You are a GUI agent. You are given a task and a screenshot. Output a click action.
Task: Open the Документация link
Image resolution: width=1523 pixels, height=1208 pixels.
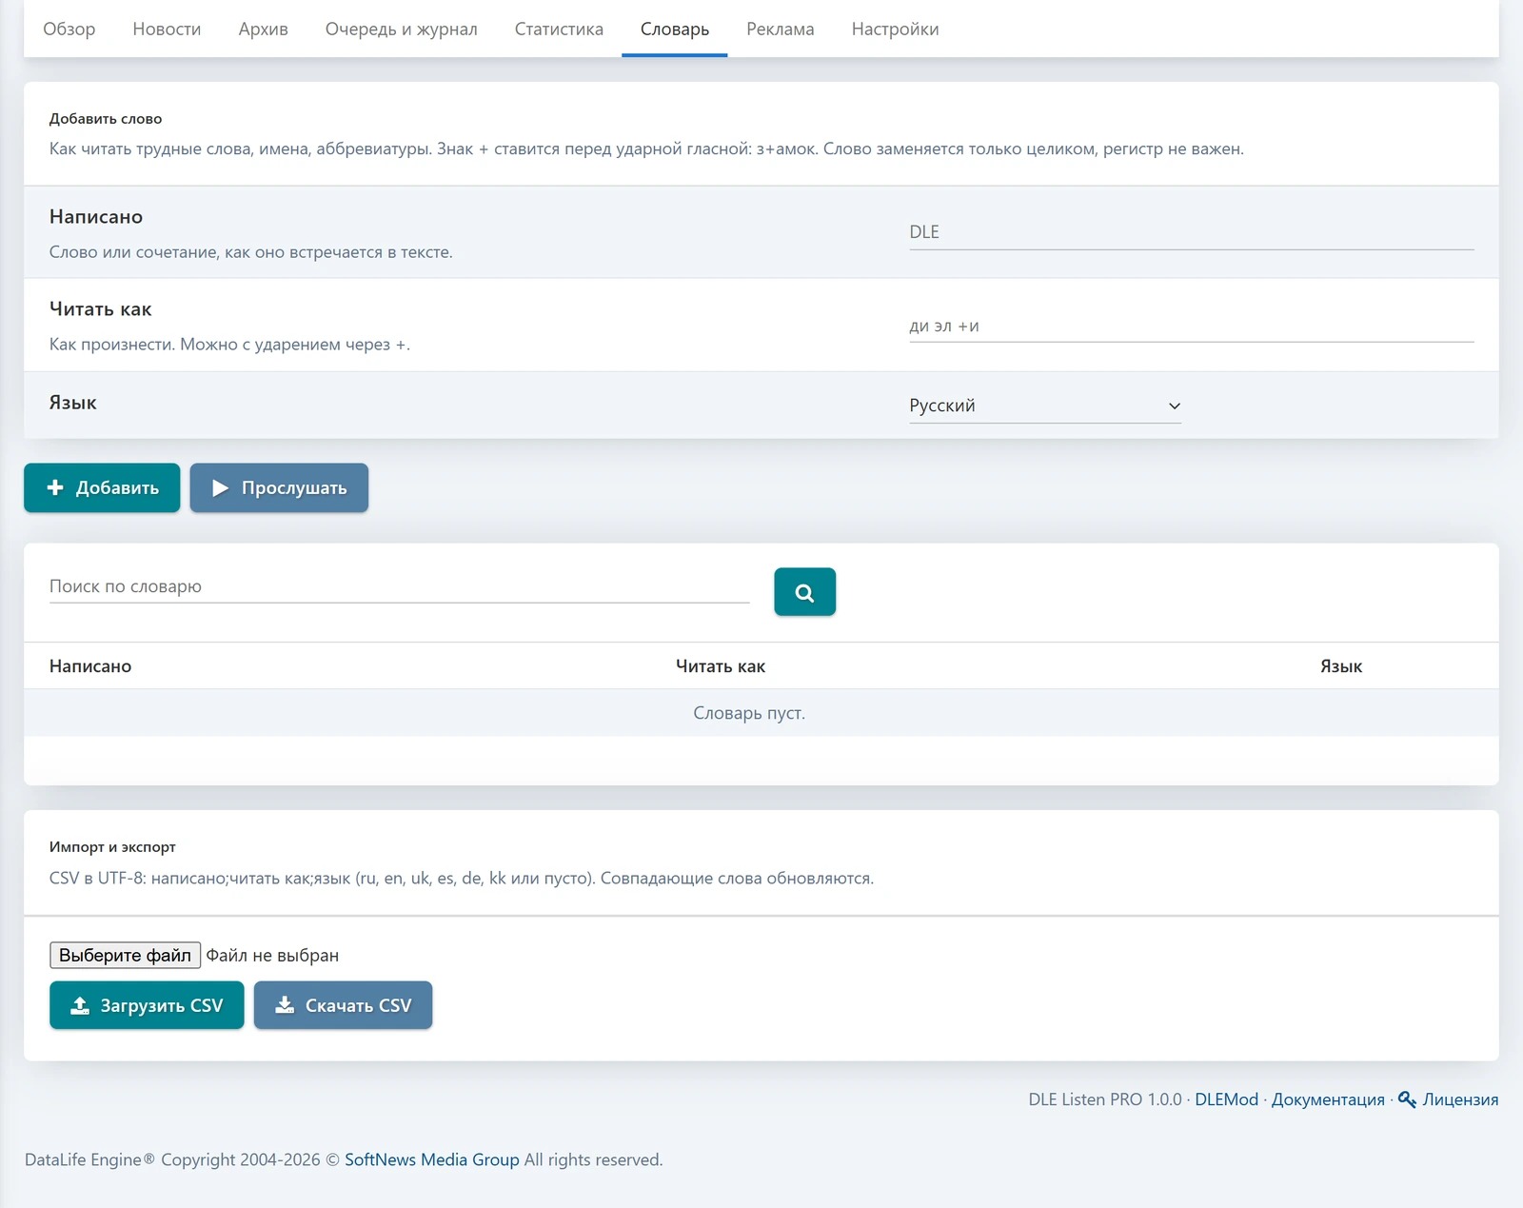click(x=1328, y=1099)
